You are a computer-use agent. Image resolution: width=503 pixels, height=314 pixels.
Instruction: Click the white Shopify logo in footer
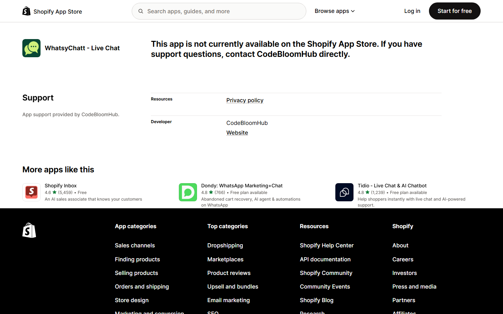[29, 230]
